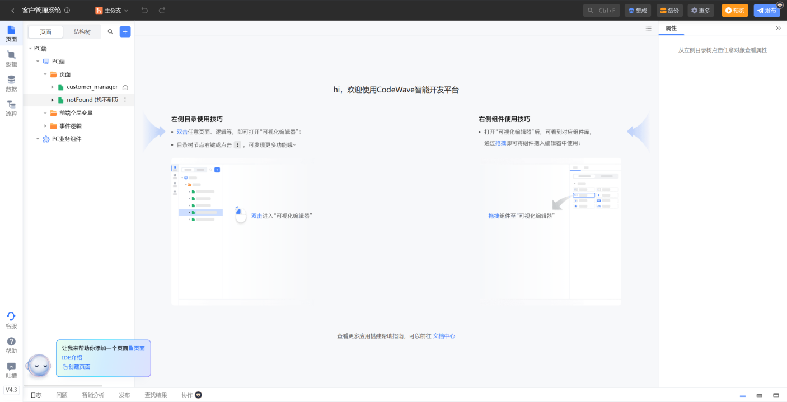The height and width of the screenshot is (402, 787).
Task: Click the 页面 link in assistant bubble
Action: click(137, 348)
